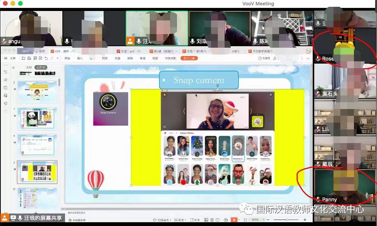Screen dimensions: 377x226
Task: Click the 批注 comments icon in status bar
Action: (195, 220)
